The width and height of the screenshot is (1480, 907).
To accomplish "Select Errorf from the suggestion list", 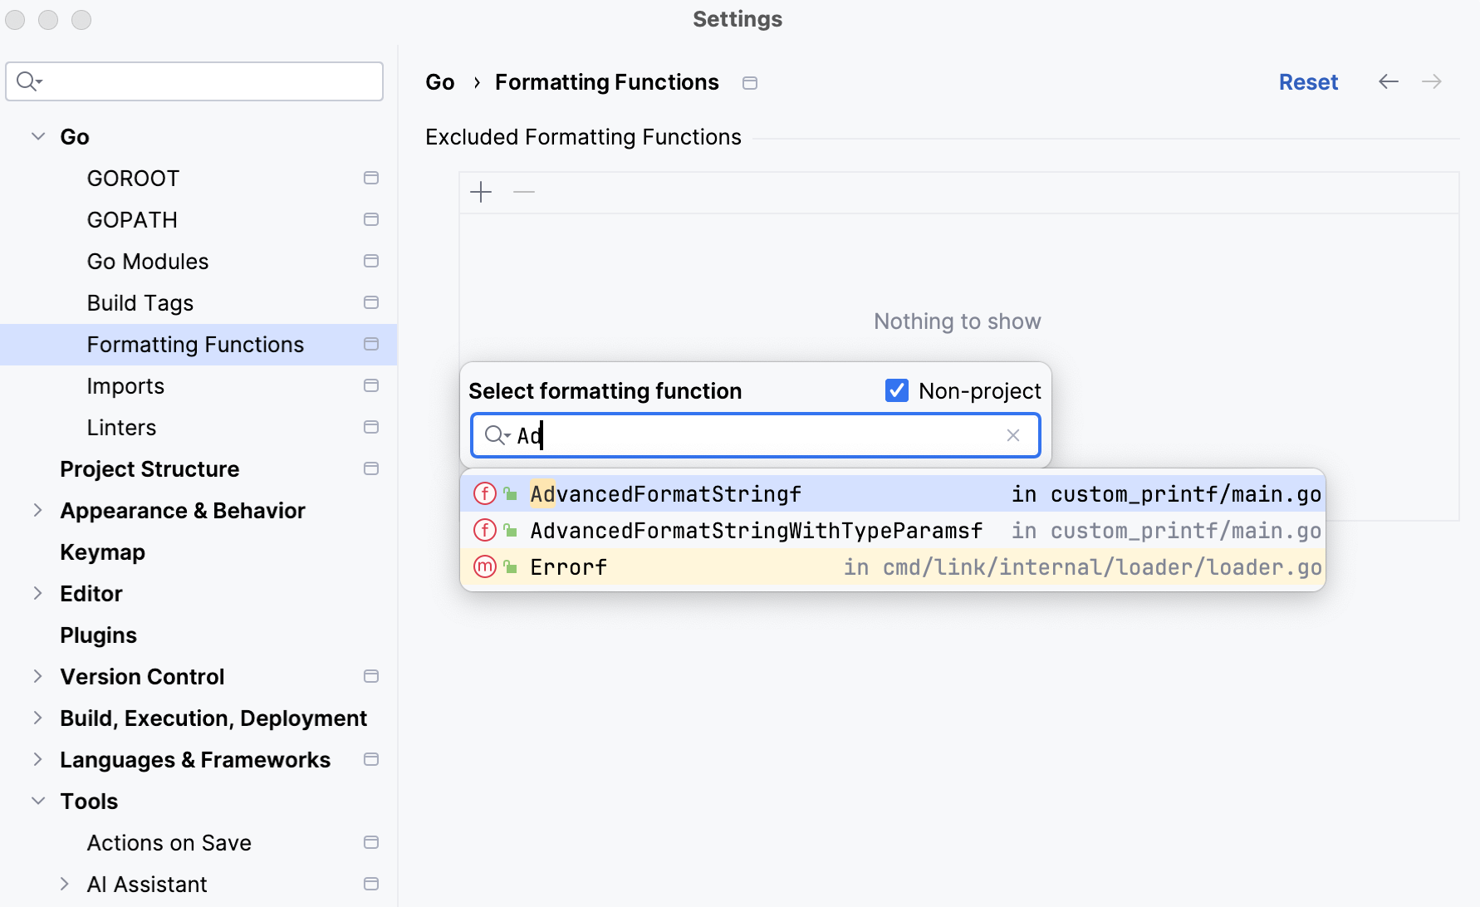I will click(569, 566).
